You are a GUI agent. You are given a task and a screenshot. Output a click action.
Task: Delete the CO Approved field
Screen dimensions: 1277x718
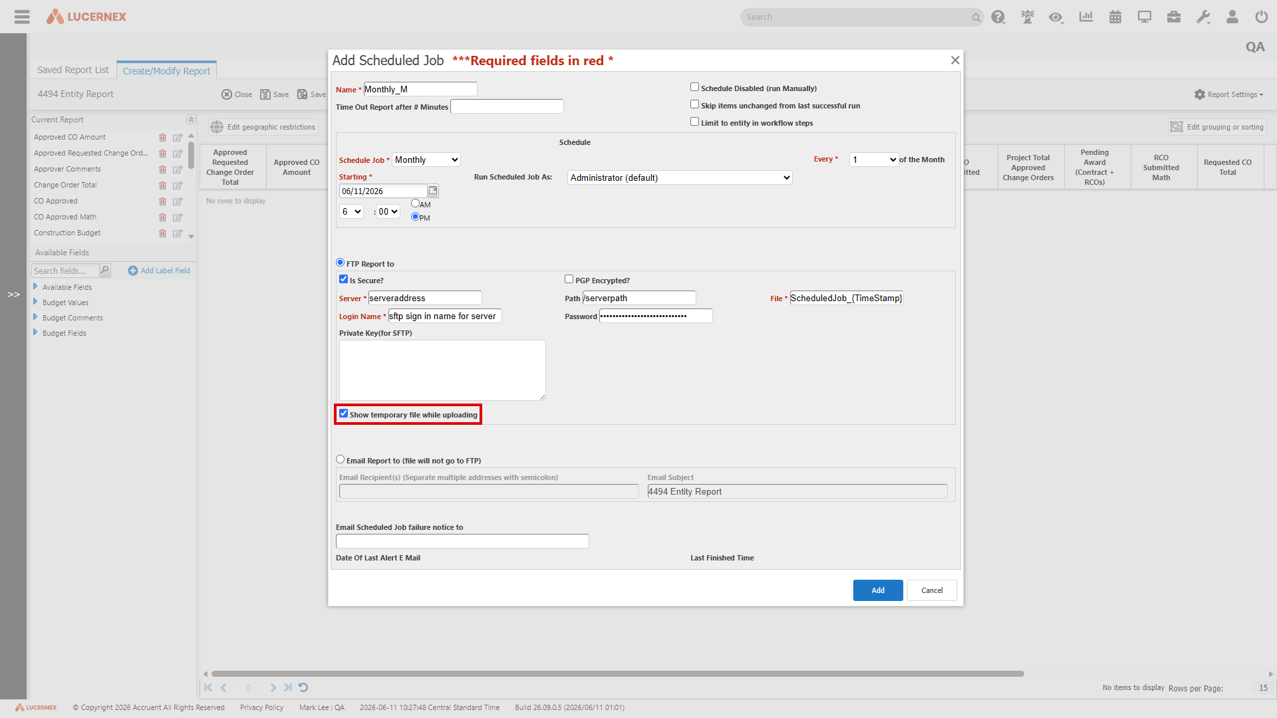(x=162, y=201)
